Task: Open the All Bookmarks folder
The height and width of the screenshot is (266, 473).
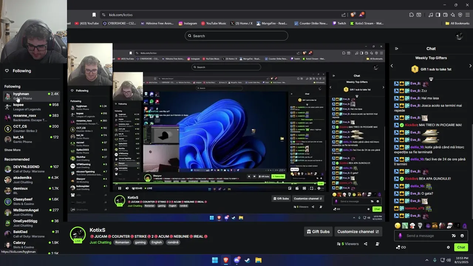Action: [x=457, y=23]
